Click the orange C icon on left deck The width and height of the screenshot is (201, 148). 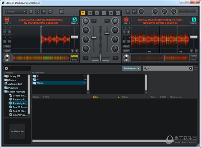(x=7, y=19)
